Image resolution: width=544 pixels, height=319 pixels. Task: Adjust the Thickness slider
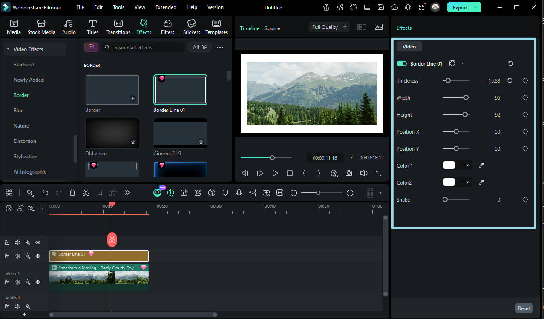448,80
